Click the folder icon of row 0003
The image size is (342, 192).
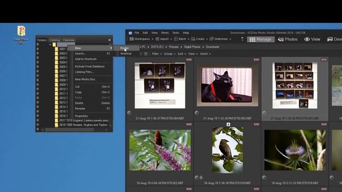(57, 58)
